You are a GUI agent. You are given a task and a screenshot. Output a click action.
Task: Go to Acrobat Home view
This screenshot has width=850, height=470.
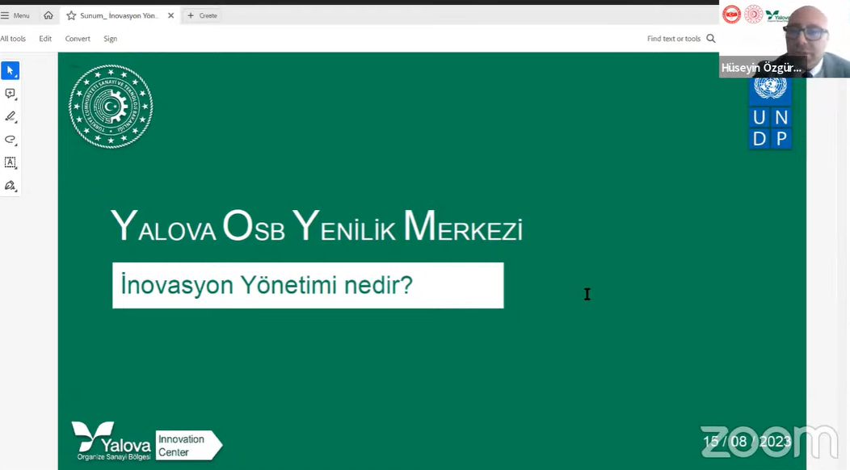click(x=48, y=15)
